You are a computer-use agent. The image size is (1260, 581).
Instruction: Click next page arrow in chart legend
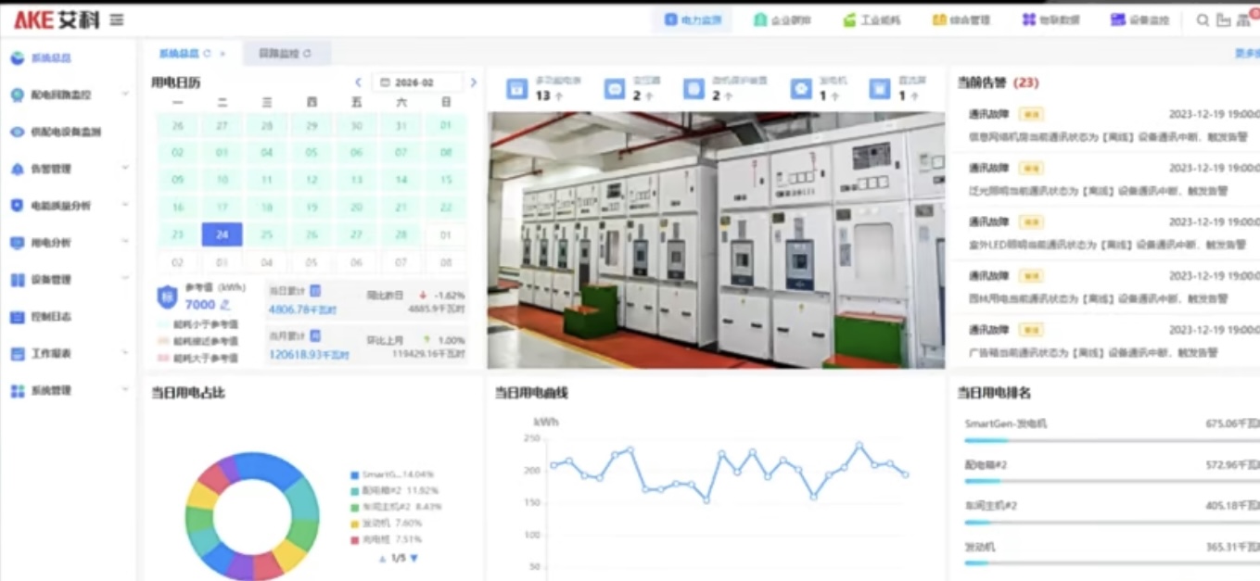(414, 558)
